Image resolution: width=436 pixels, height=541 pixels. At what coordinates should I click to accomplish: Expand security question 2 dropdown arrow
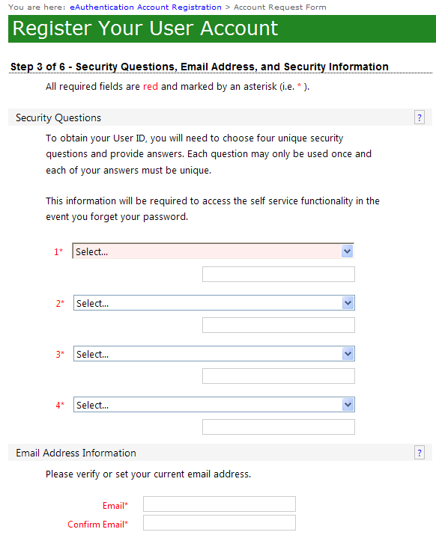tap(348, 303)
